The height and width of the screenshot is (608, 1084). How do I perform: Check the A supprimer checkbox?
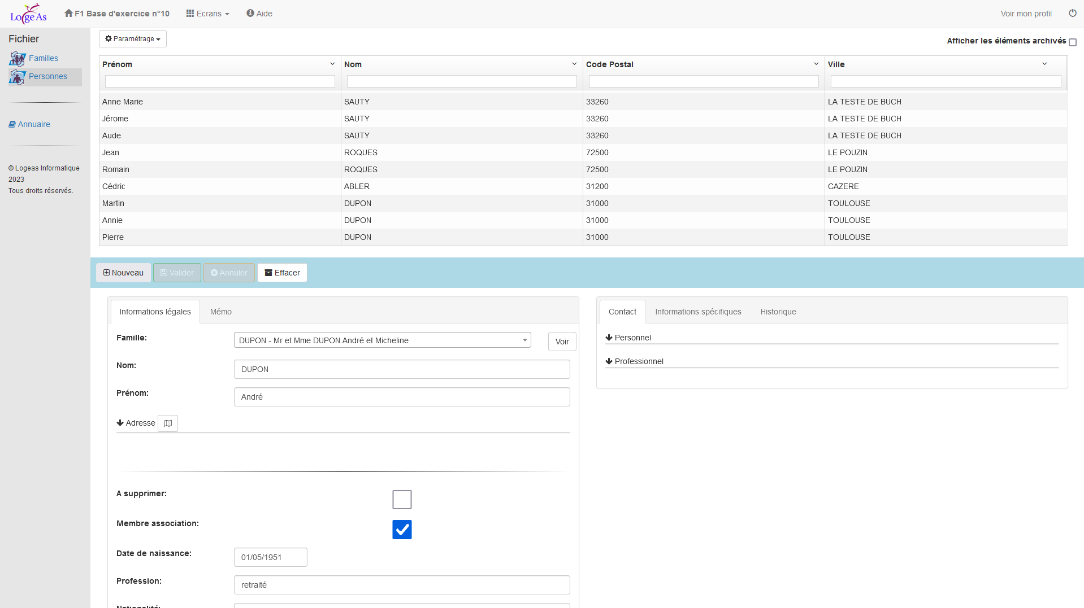click(402, 500)
